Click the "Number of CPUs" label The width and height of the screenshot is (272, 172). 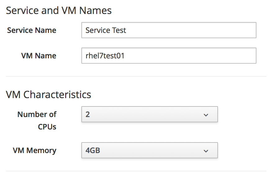[x=37, y=120]
